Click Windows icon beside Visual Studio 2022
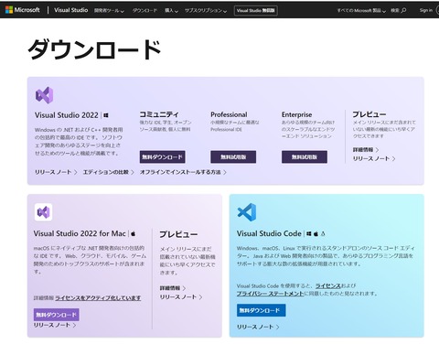439x344 pixels. click(x=106, y=115)
